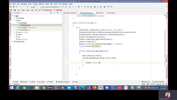
Task: Click the green Debug bug icon
Action: 79,7
